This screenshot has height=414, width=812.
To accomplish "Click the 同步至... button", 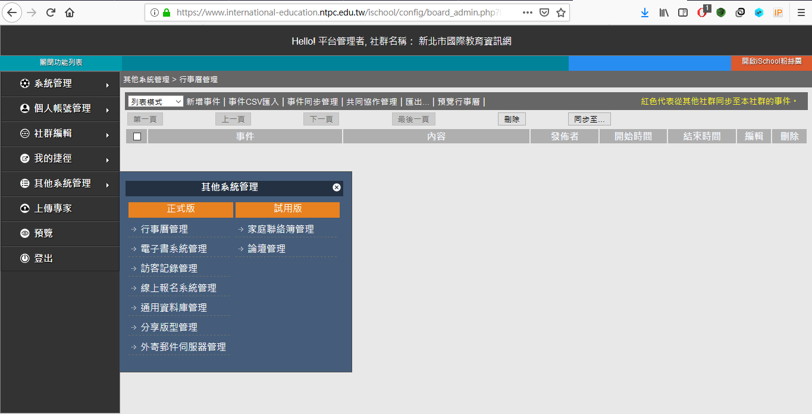I will pos(589,119).
